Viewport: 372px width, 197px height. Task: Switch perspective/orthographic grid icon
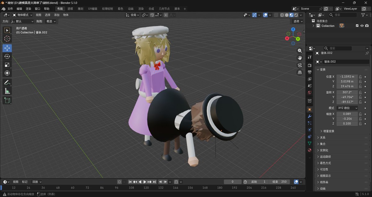tap(300, 72)
